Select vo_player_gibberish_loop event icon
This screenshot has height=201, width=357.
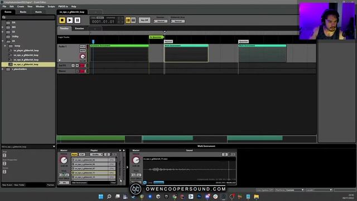point(11,50)
